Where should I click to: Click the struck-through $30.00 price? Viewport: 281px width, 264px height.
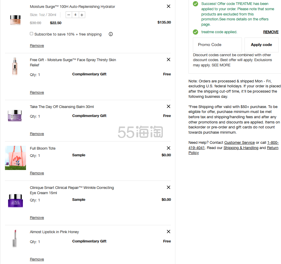pos(36,23)
